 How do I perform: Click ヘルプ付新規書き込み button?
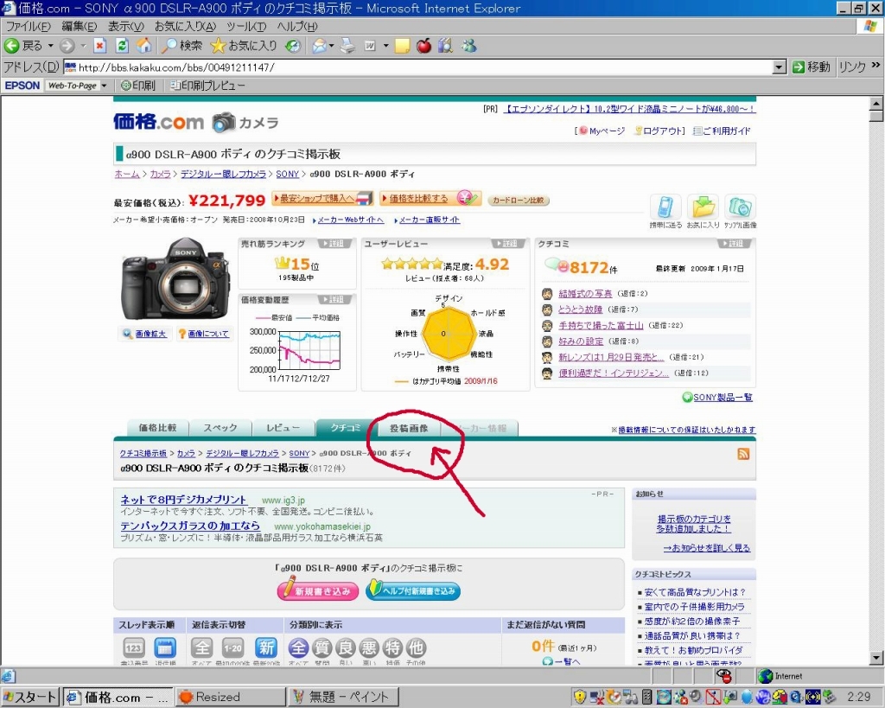413,590
